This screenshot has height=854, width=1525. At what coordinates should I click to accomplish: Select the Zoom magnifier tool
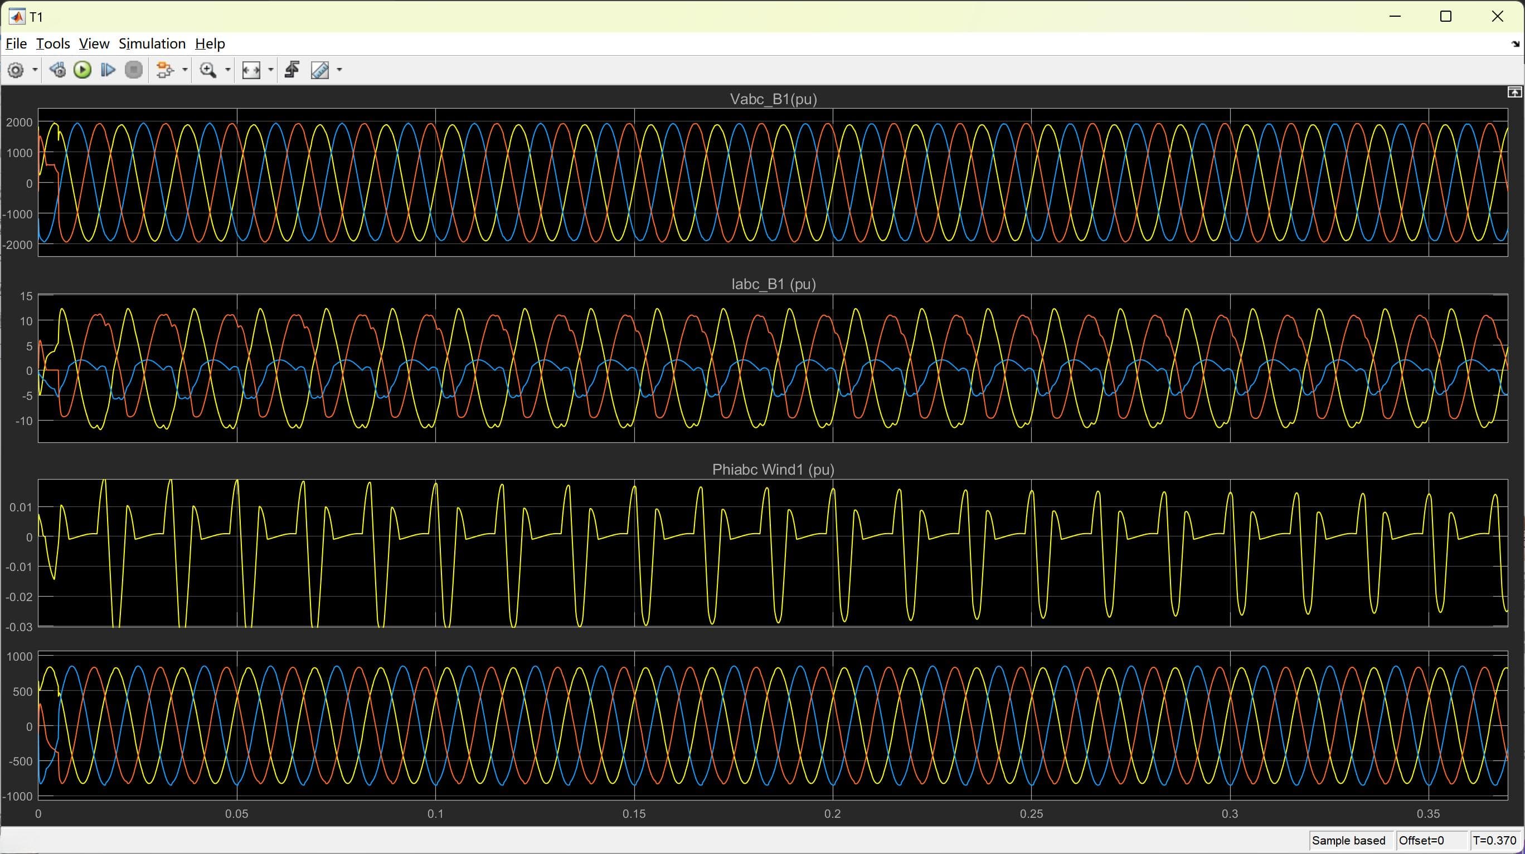[x=208, y=70]
